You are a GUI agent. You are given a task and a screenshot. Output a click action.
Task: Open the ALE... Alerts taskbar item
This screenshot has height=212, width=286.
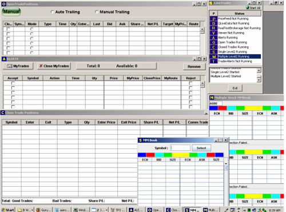[x=136, y=210]
